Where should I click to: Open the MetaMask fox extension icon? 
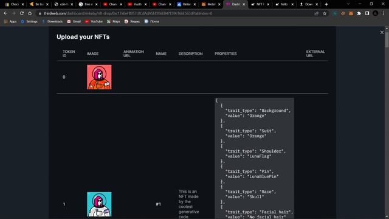coord(351,13)
